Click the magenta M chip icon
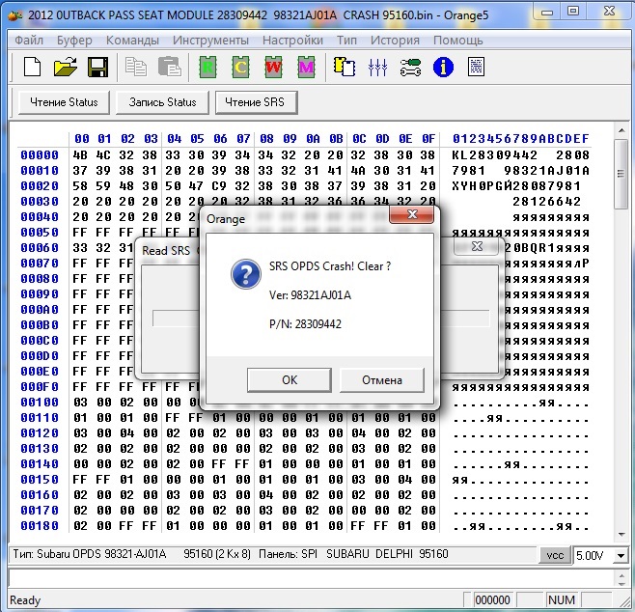The height and width of the screenshot is (612, 635). (x=306, y=67)
